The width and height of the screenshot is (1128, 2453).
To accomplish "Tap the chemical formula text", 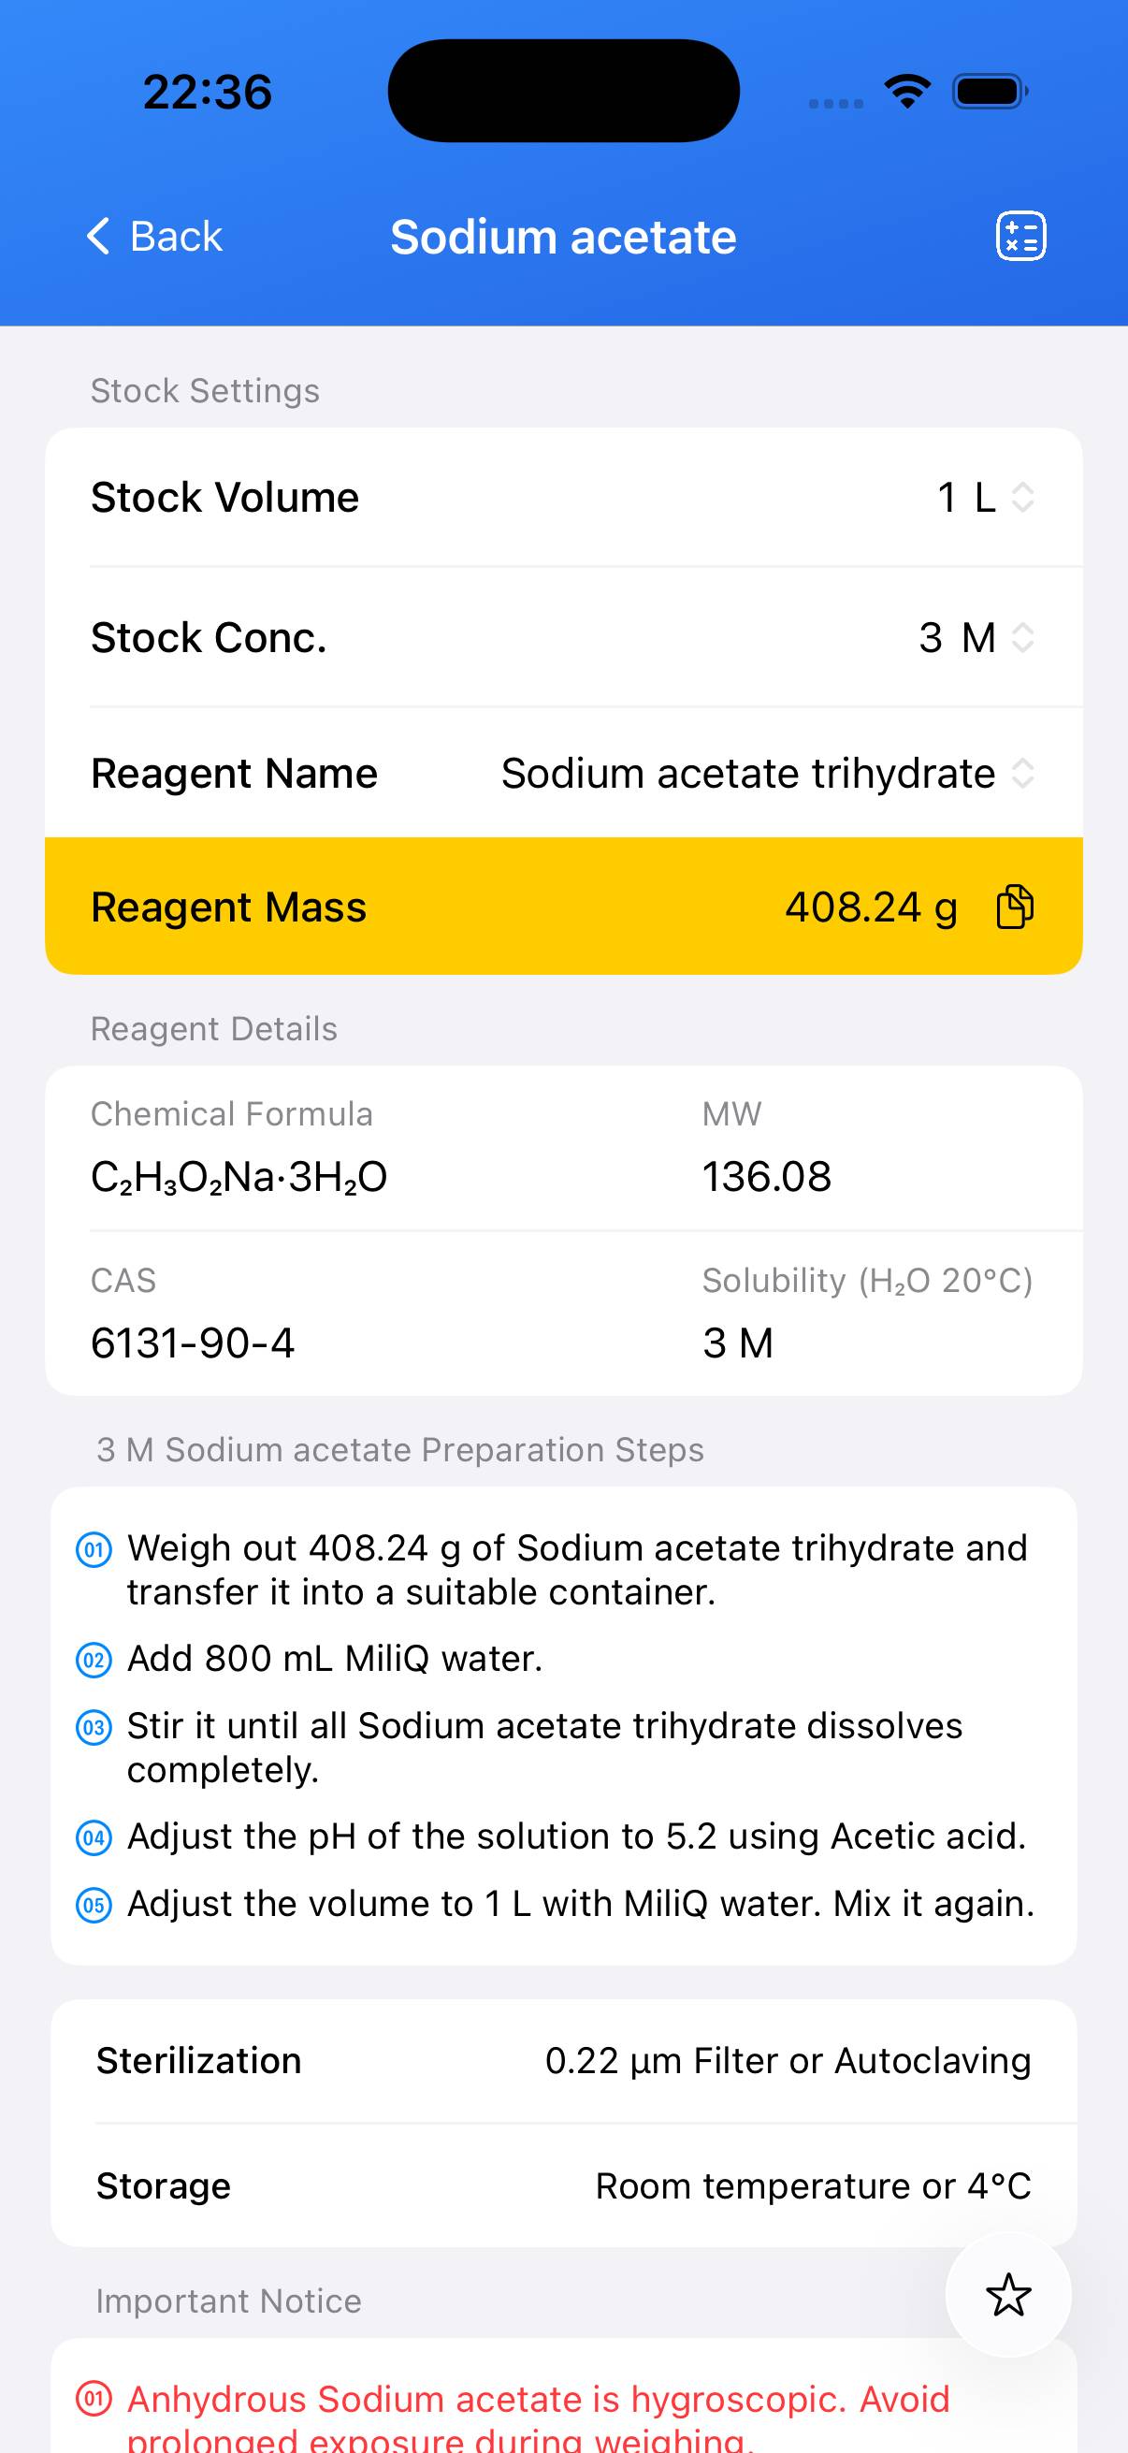I will point(239,1177).
